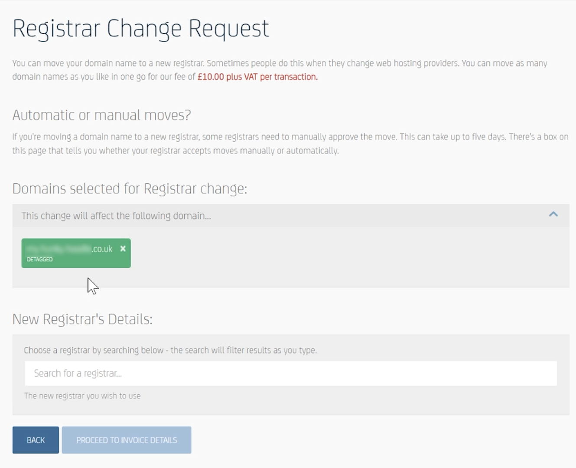Toggle the 'This change will affect' header bar
This screenshot has height=468, width=576.
click(x=291, y=216)
